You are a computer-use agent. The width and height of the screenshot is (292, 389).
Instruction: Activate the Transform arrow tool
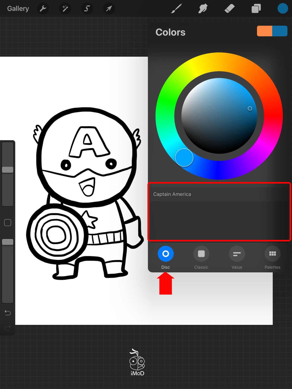pyautogui.click(x=109, y=9)
